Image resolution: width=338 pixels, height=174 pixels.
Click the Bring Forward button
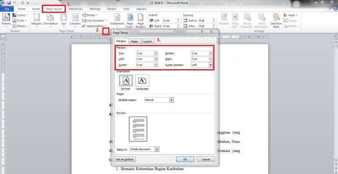click(x=247, y=20)
